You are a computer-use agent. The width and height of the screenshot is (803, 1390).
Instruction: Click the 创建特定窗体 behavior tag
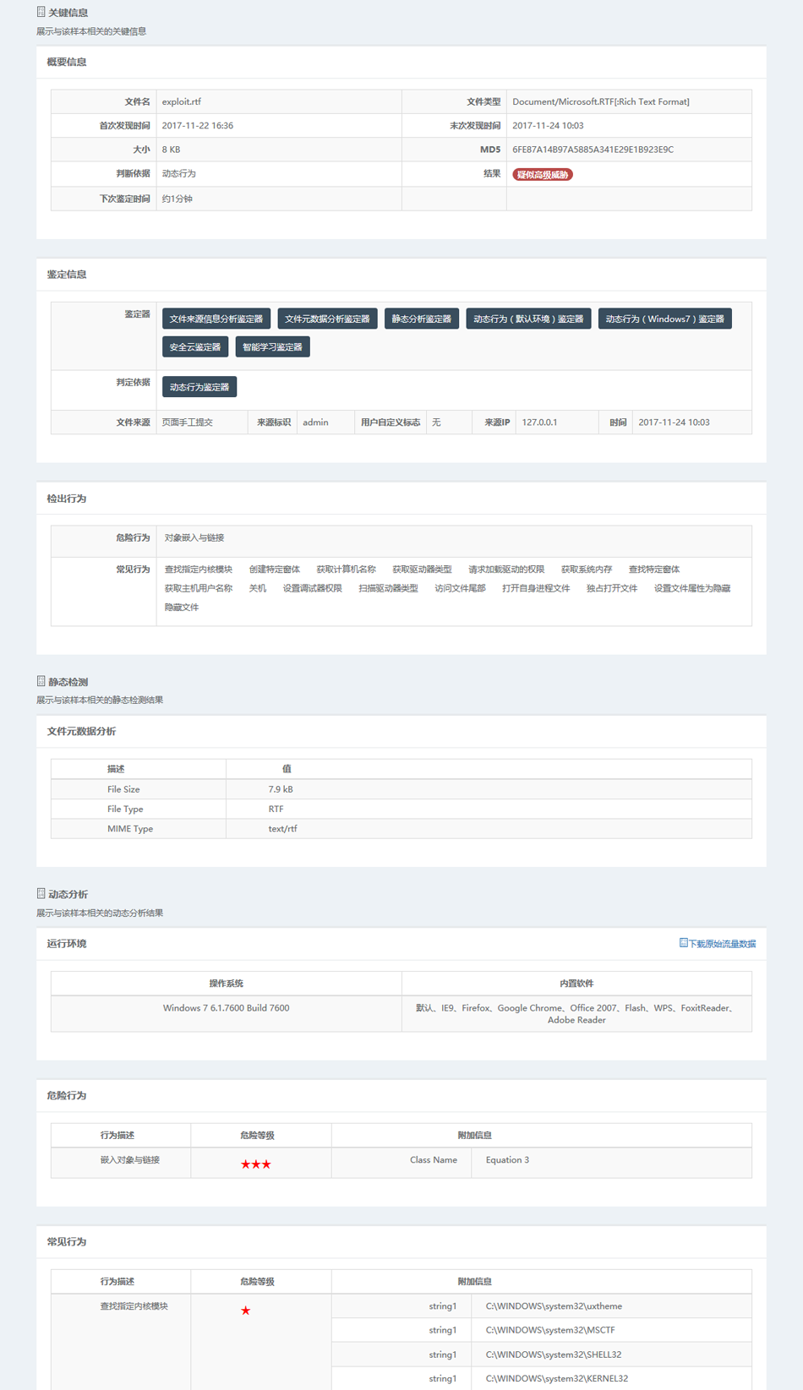[x=275, y=570]
